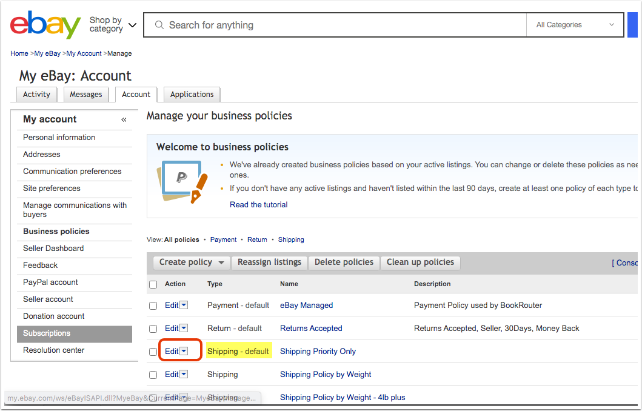
Task: Open action arrow for Shipping Priority Only row
Action: point(184,351)
